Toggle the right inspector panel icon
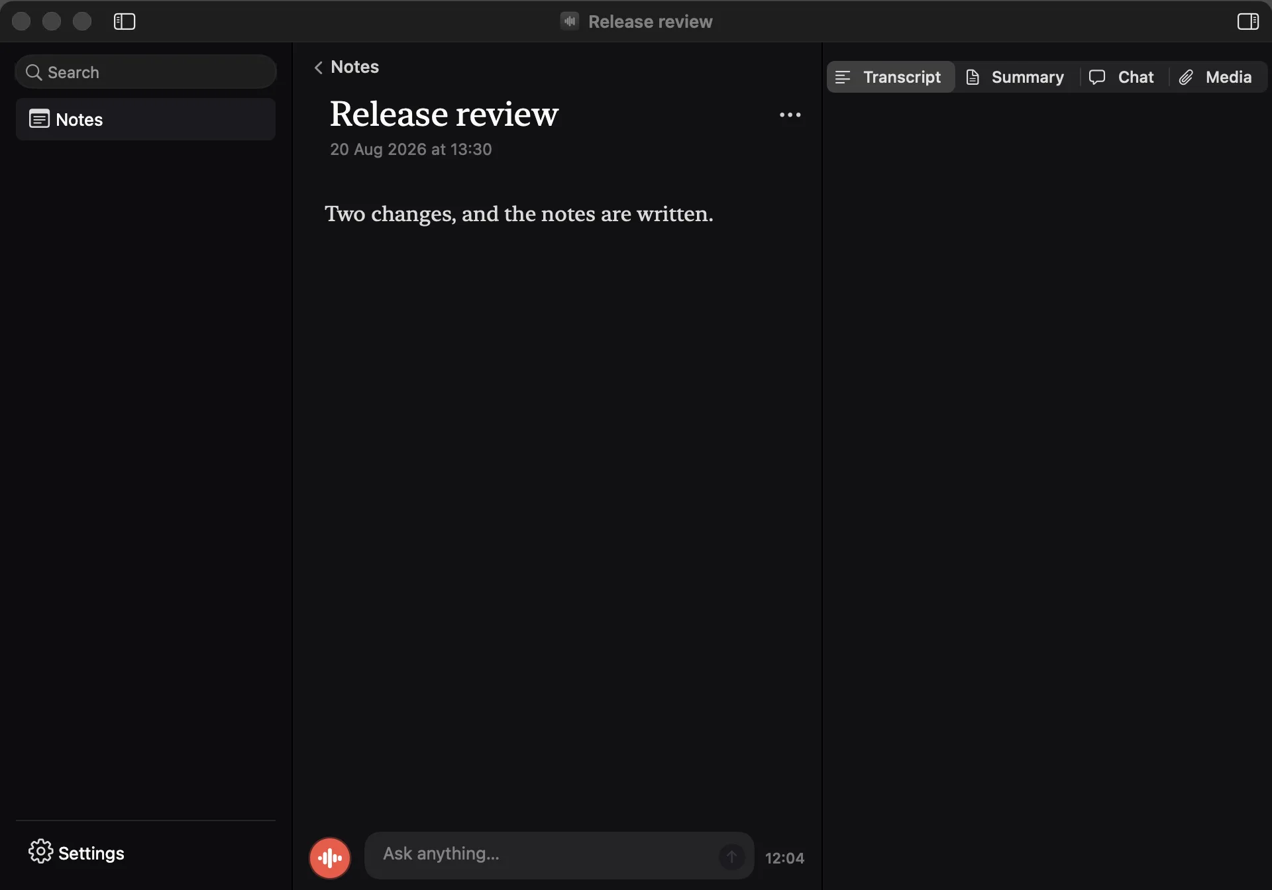This screenshot has height=890, width=1272. (1247, 22)
